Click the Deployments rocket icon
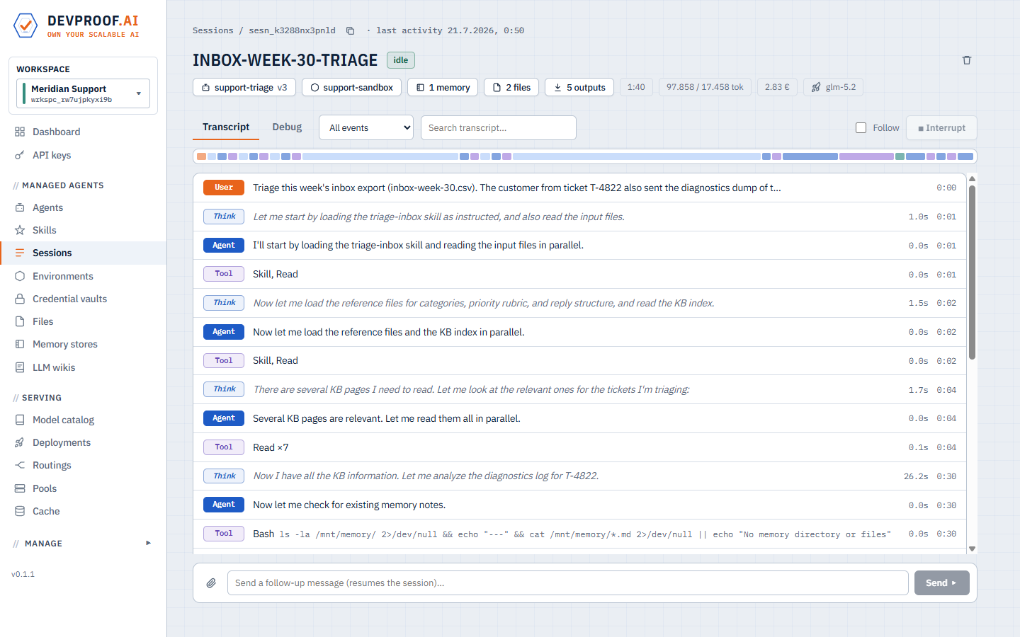Screen dimensions: 1020x637 (20, 442)
